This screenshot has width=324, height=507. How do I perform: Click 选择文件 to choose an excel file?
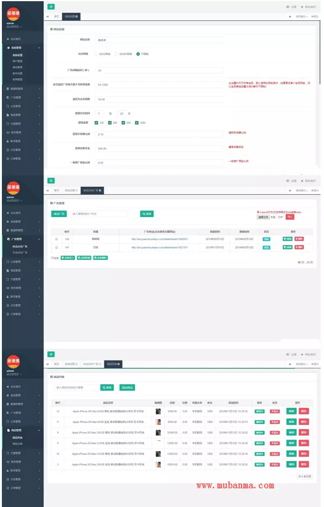pyautogui.click(x=263, y=217)
